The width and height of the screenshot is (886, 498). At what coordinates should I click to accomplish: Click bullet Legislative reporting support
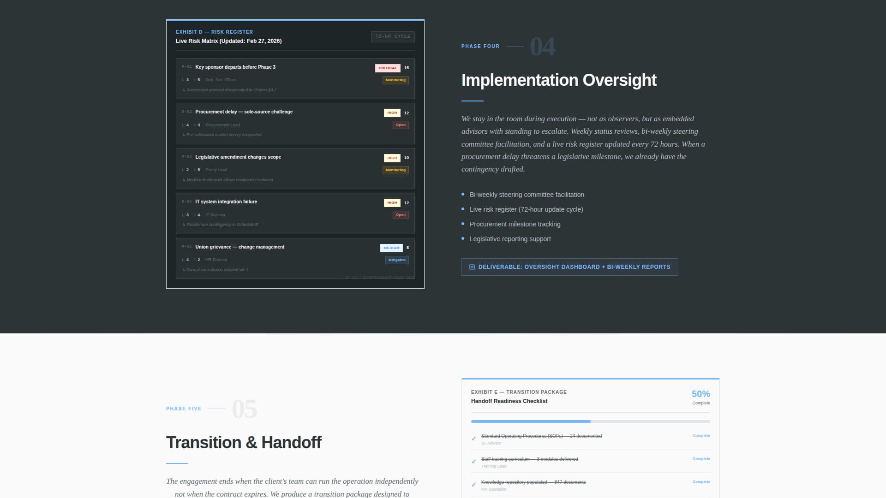(x=510, y=239)
